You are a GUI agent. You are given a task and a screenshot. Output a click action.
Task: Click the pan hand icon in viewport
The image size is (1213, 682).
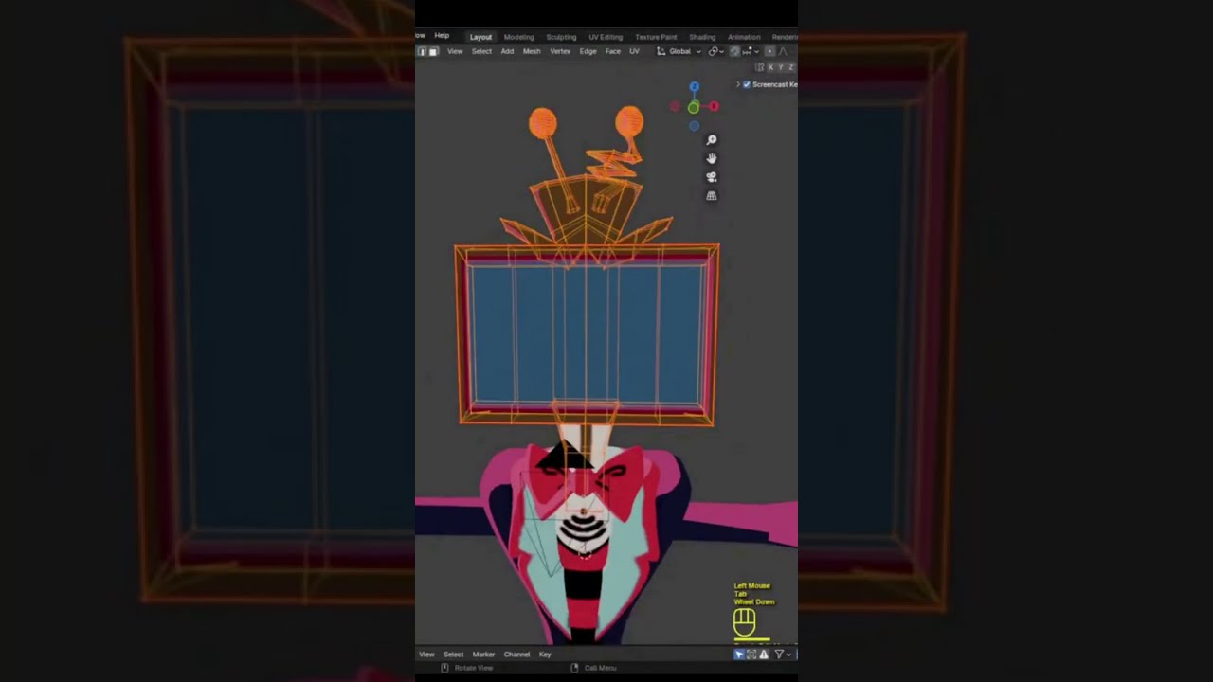(x=712, y=158)
